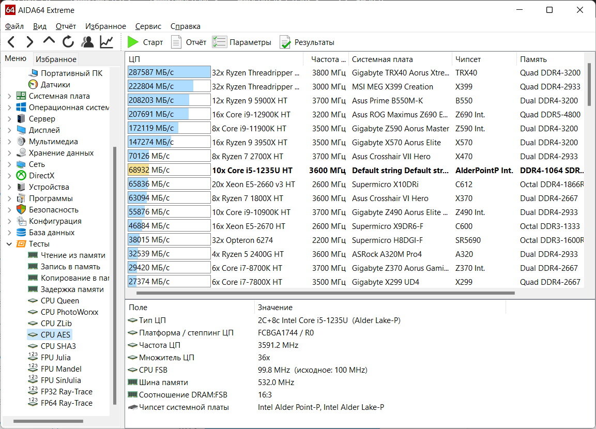596x429 pixels.
Task: Click the Хранение данных drive icon
Action: [x=21, y=153]
